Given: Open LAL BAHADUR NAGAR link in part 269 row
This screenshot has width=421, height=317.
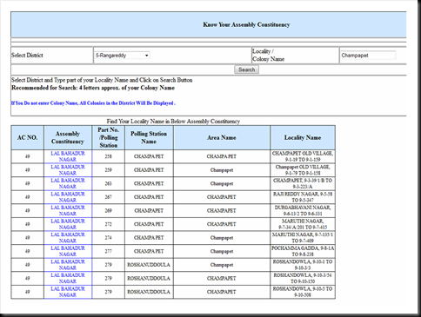Looking at the screenshot, I should (68, 210).
